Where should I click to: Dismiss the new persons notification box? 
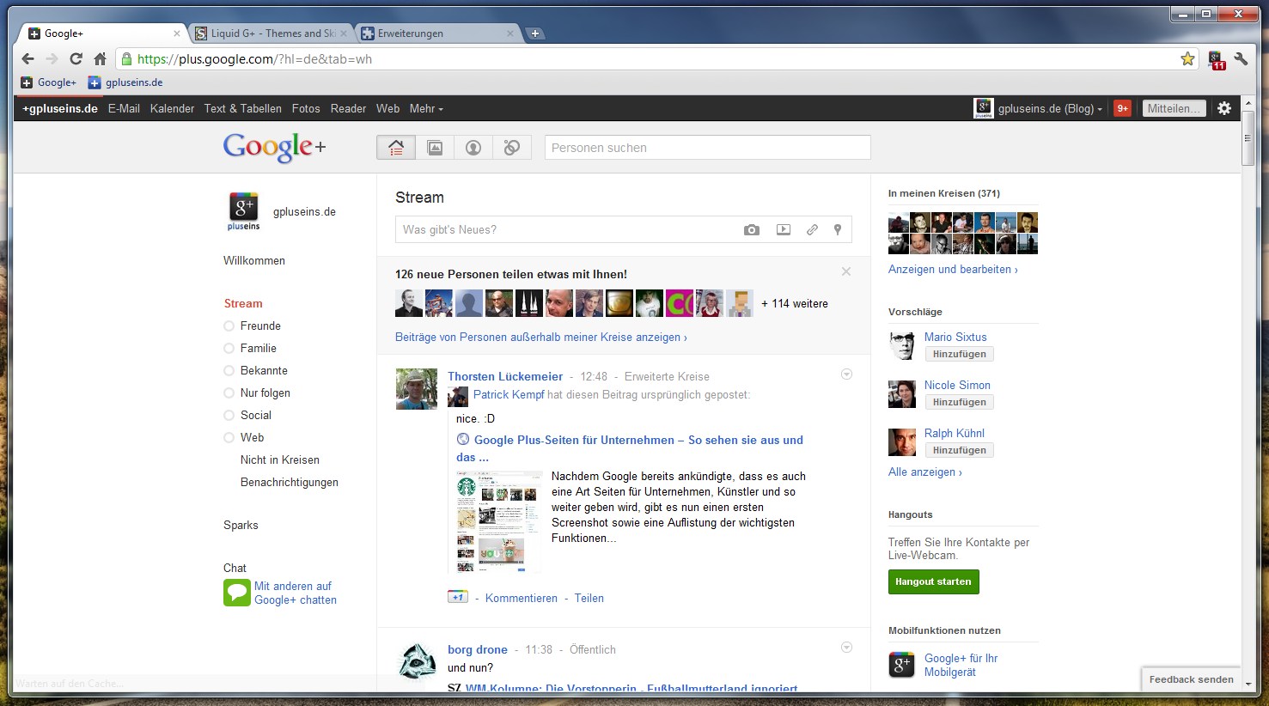846,271
